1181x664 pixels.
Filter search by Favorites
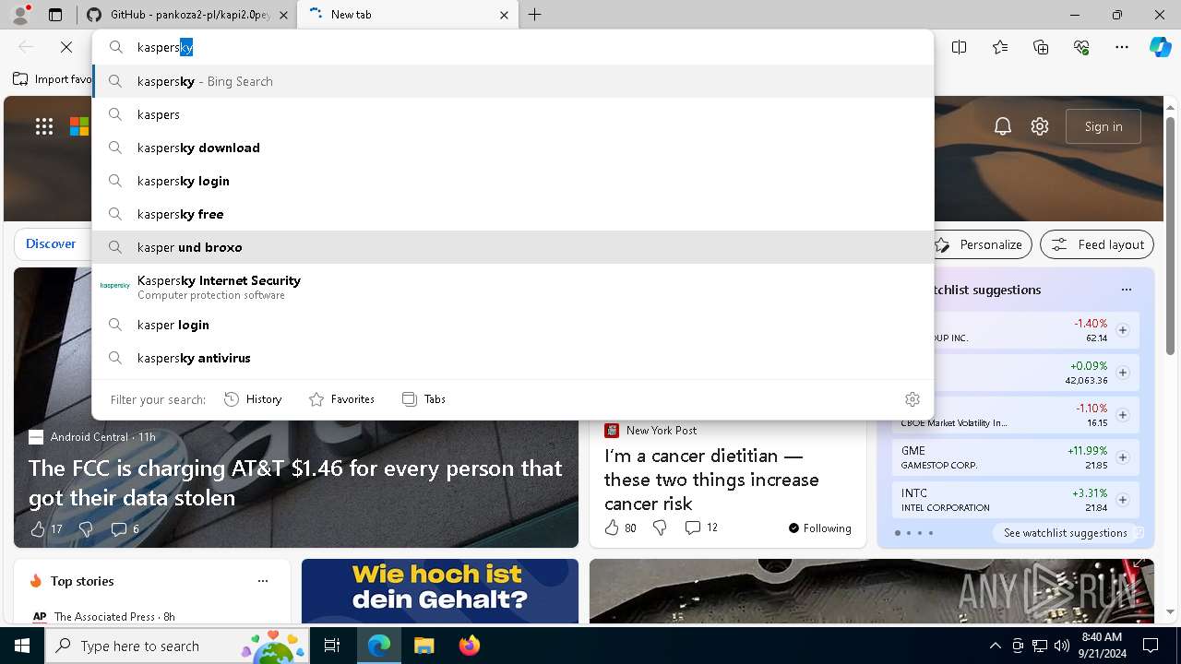[x=341, y=399]
